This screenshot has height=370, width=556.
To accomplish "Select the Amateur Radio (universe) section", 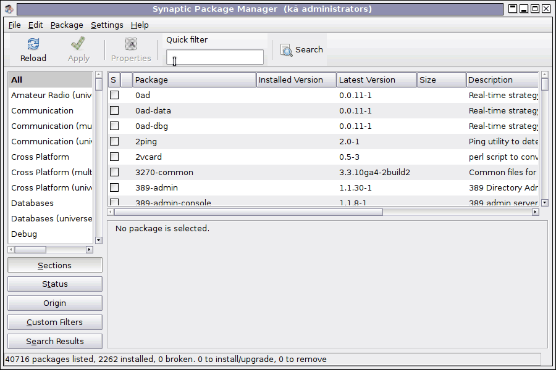I will click(x=51, y=95).
